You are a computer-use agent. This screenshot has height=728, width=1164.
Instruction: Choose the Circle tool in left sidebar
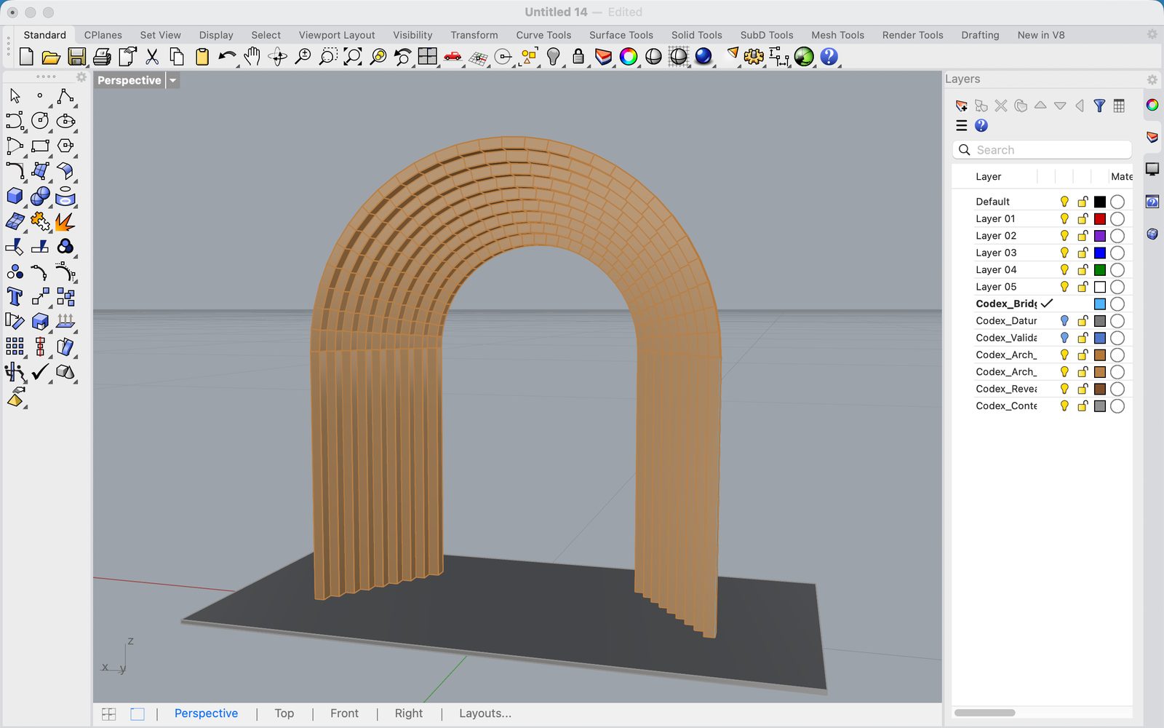tap(40, 121)
